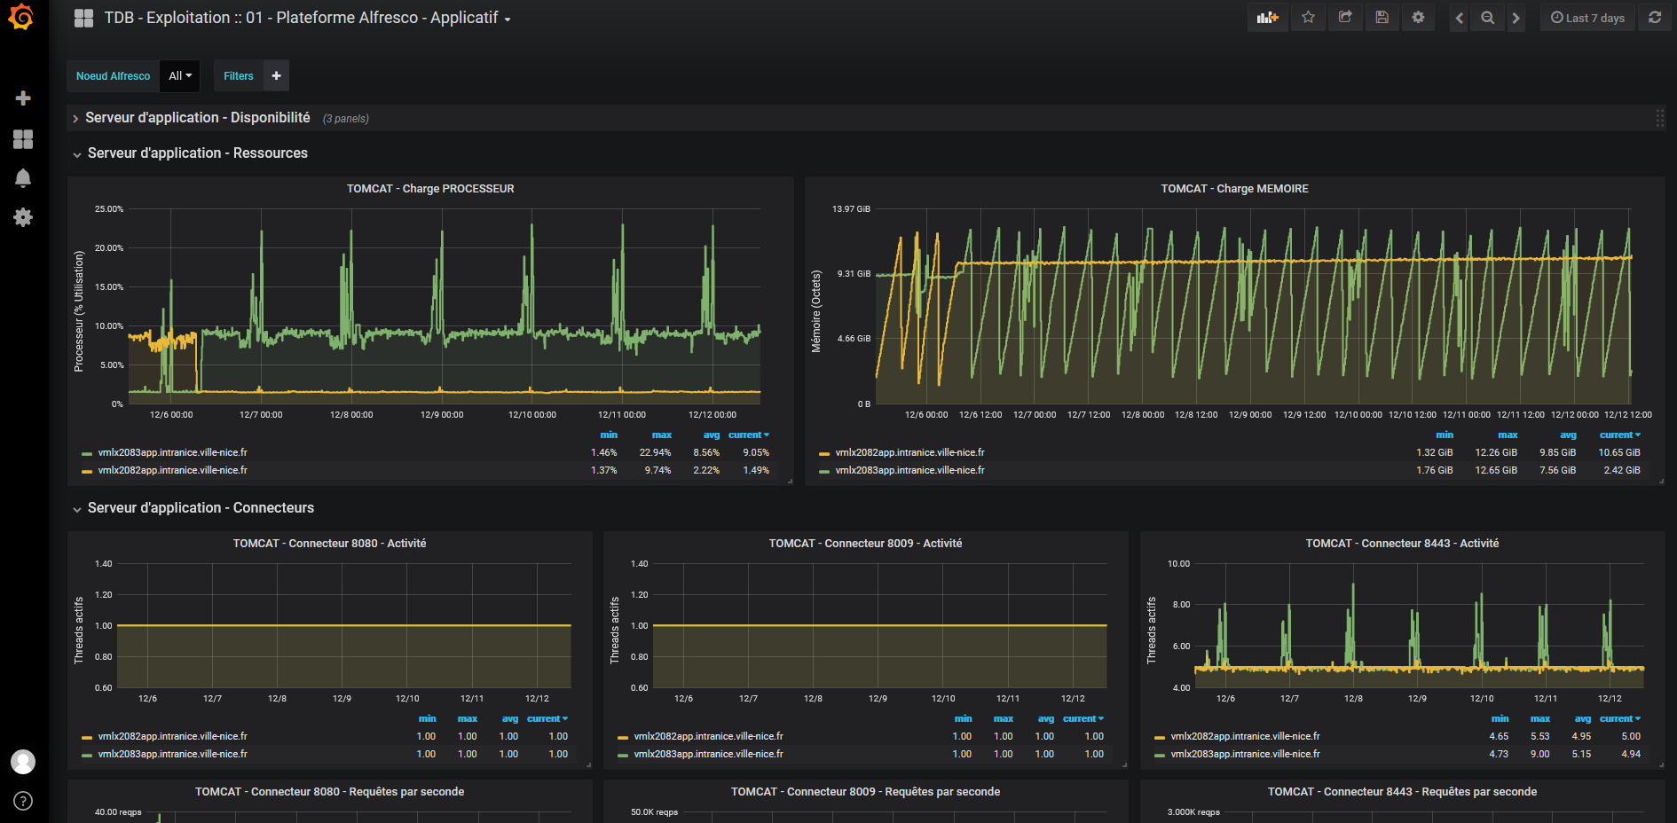
Task: Open dashboard settings cog in top bar
Action: click(x=1418, y=18)
